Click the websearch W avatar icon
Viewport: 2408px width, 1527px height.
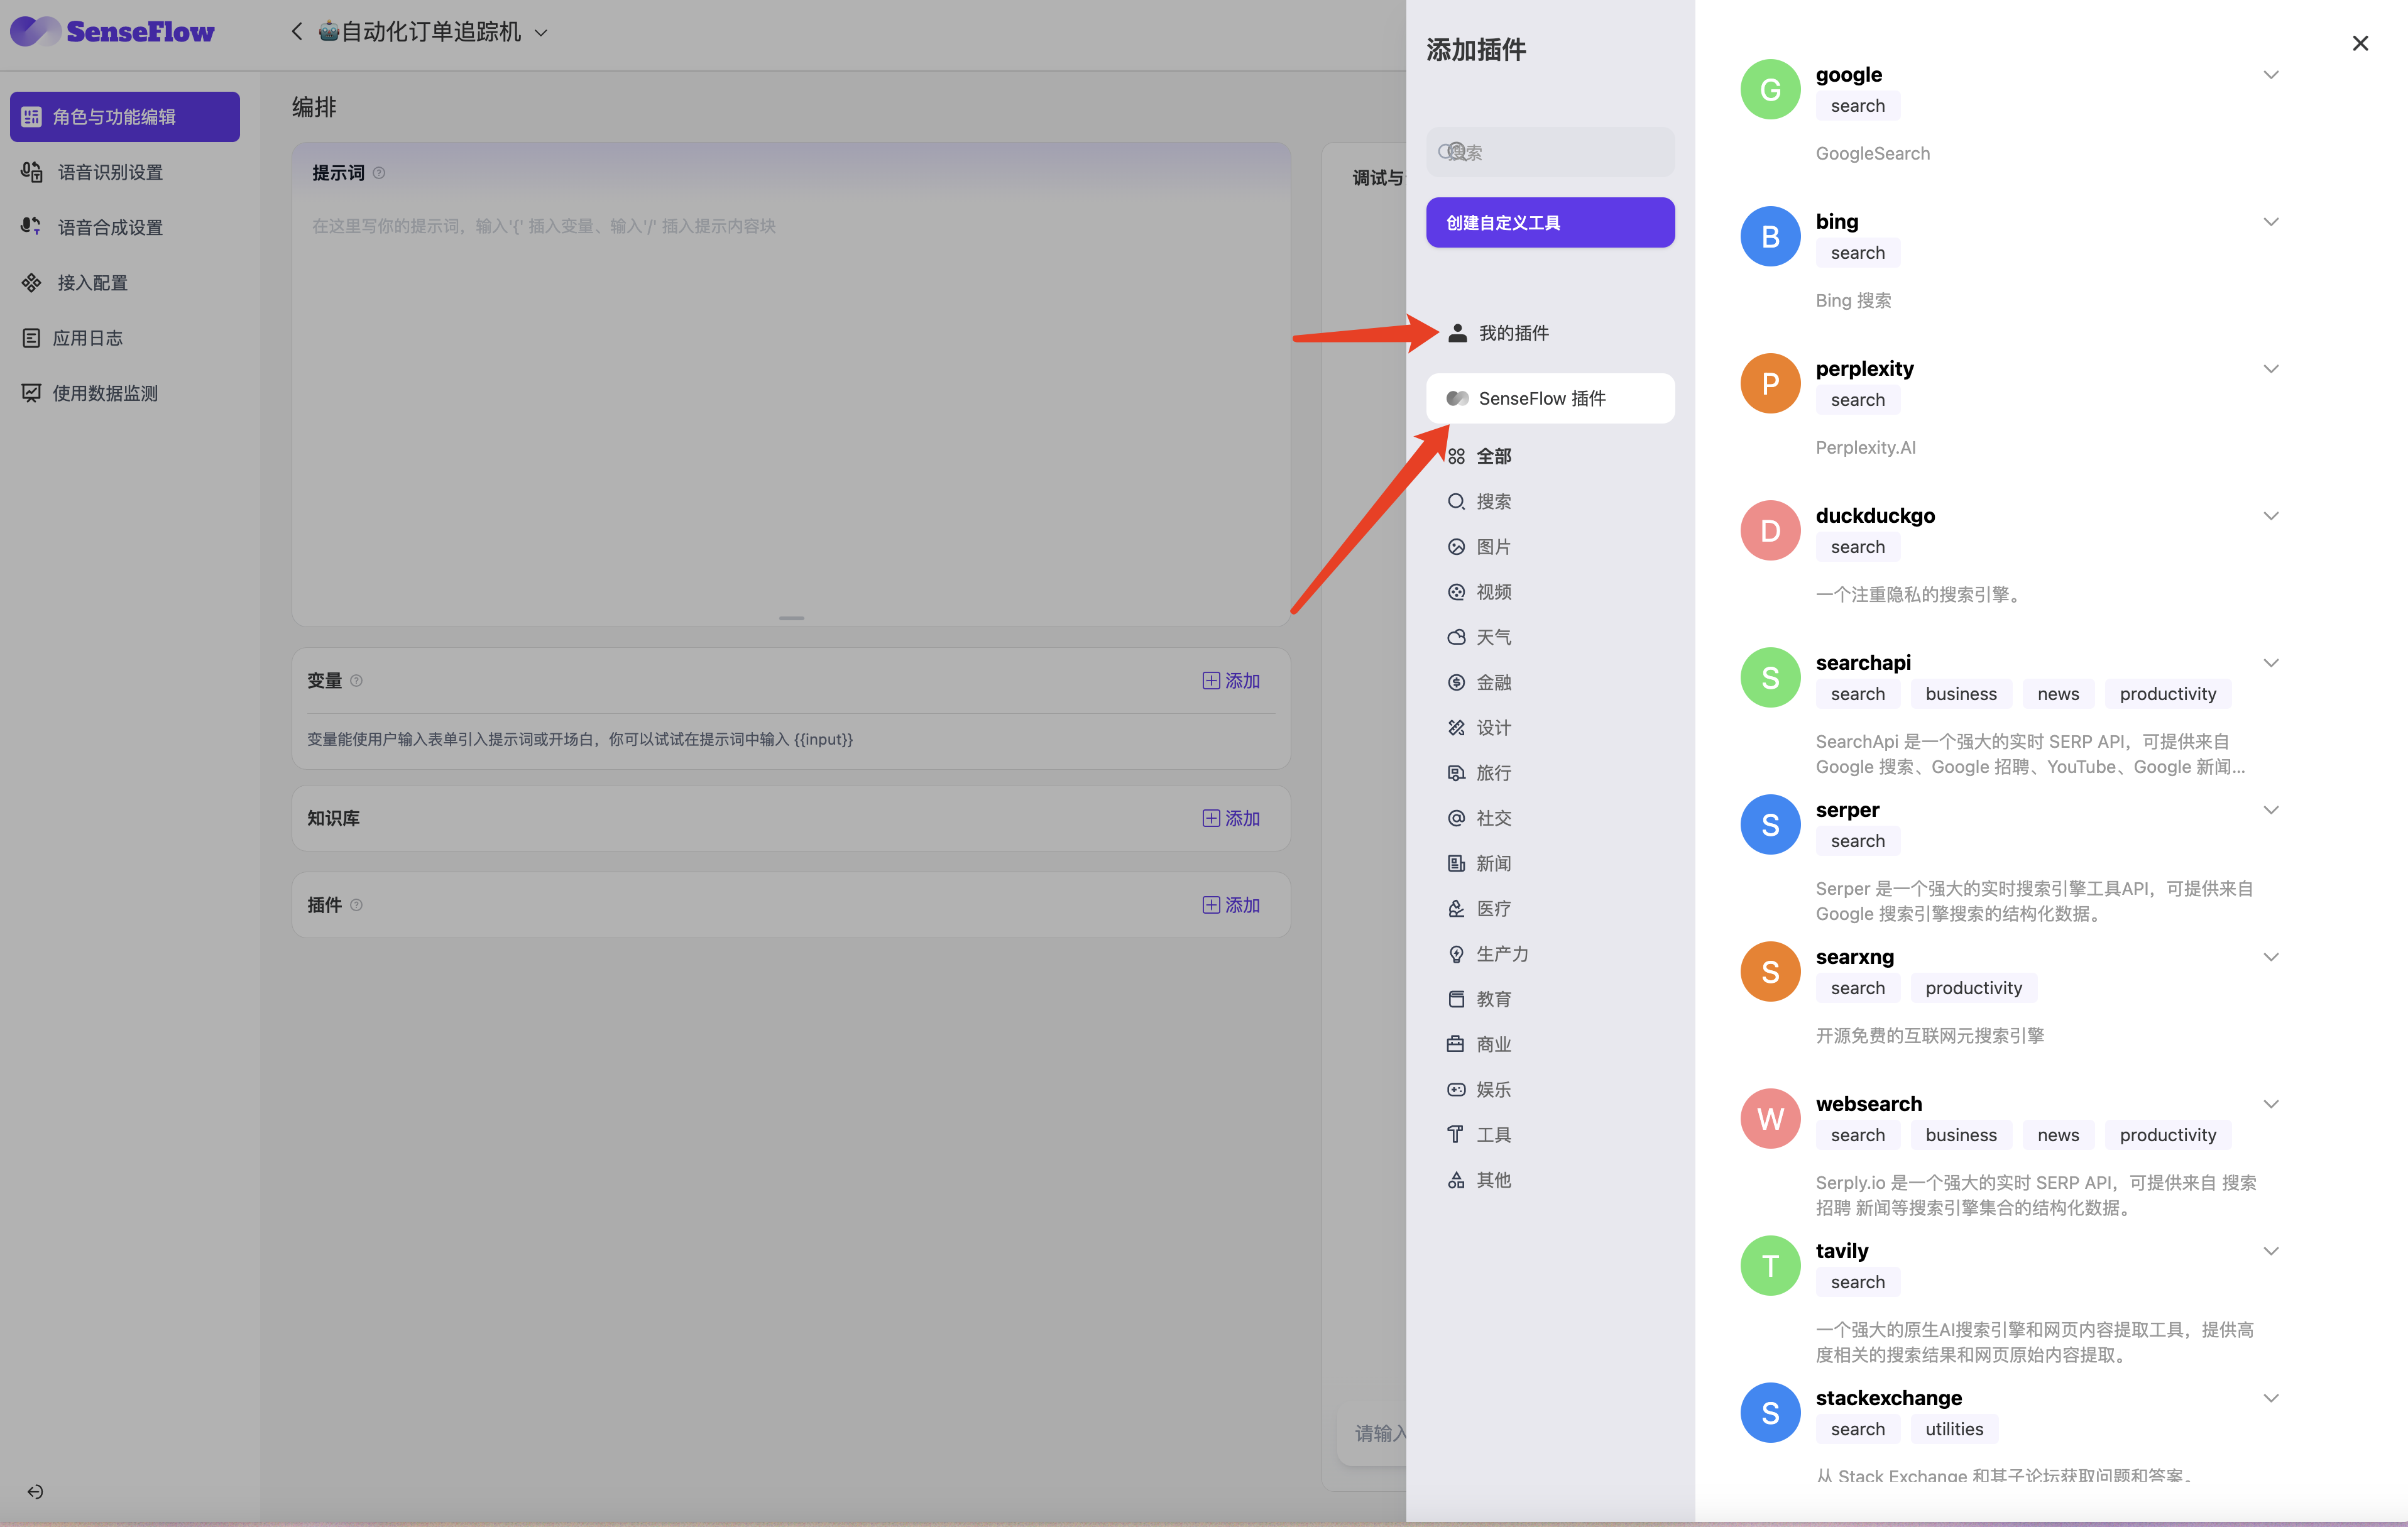pyautogui.click(x=1770, y=1118)
